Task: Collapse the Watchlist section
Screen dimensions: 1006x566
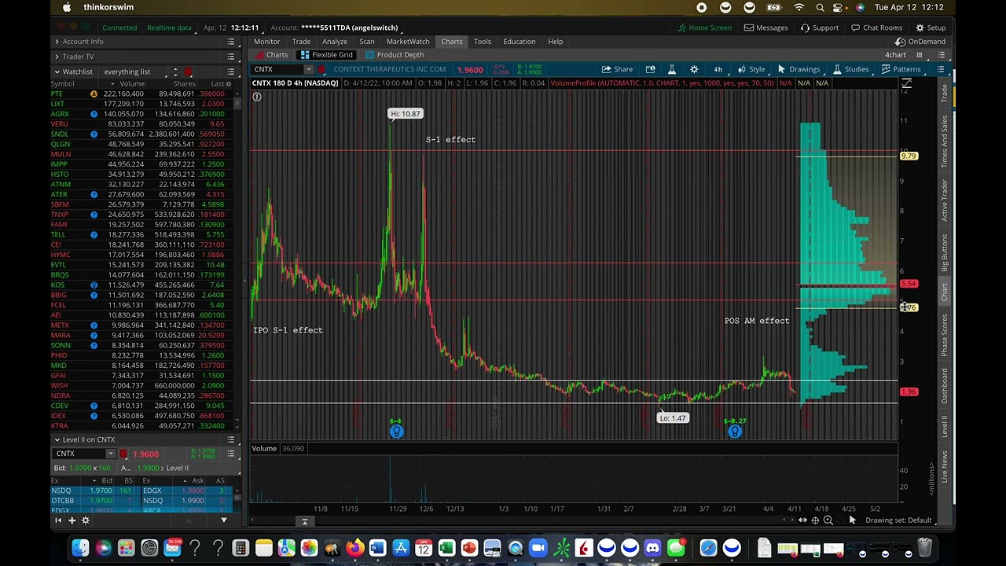Action: coord(57,72)
